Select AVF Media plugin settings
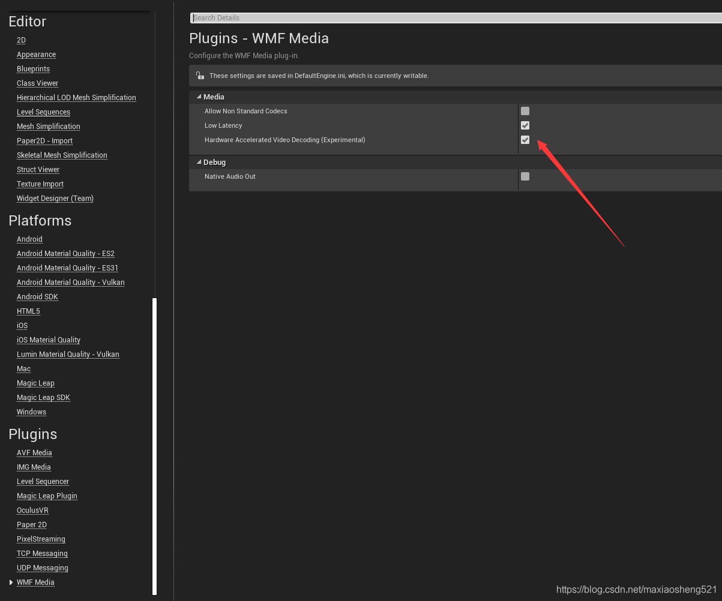Viewport: 722px width, 601px height. click(34, 453)
